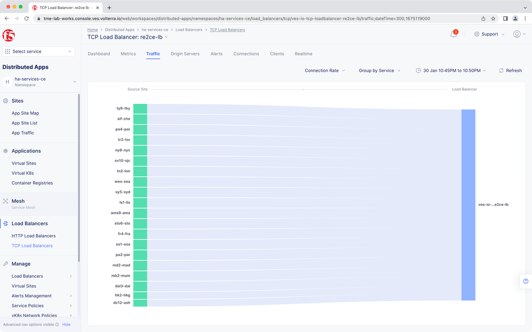Switch to the Origin Servers tab
This screenshot has width=532, height=332.
pyautogui.click(x=185, y=54)
